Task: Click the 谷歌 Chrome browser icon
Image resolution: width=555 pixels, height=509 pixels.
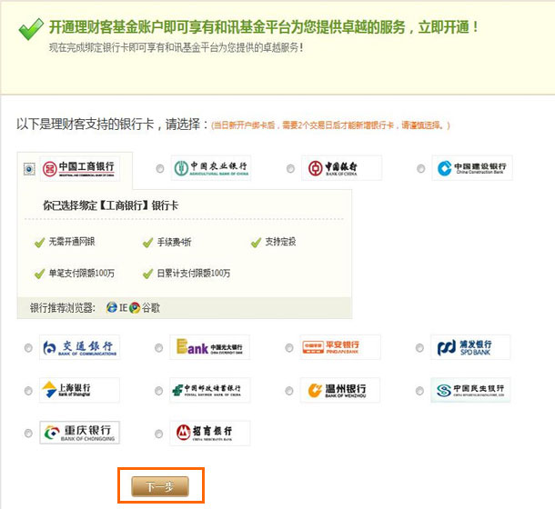Action: click(x=135, y=308)
